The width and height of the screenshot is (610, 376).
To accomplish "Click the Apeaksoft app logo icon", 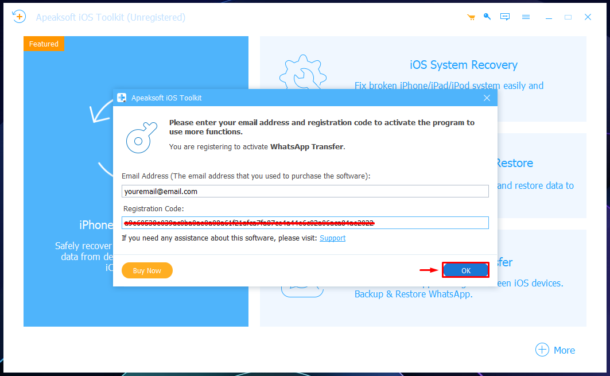I will tap(19, 17).
